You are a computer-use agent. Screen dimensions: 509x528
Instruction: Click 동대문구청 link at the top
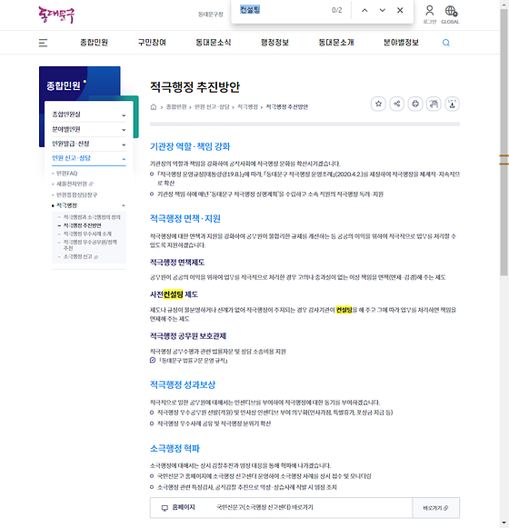pyautogui.click(x=210, y=15)
